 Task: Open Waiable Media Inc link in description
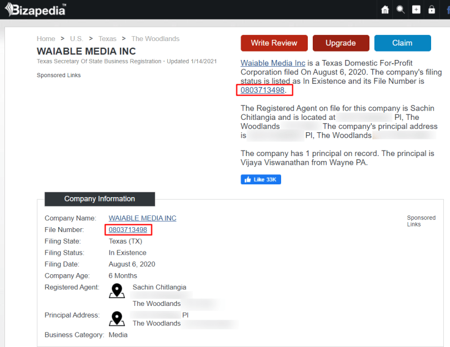pos(273,63)
